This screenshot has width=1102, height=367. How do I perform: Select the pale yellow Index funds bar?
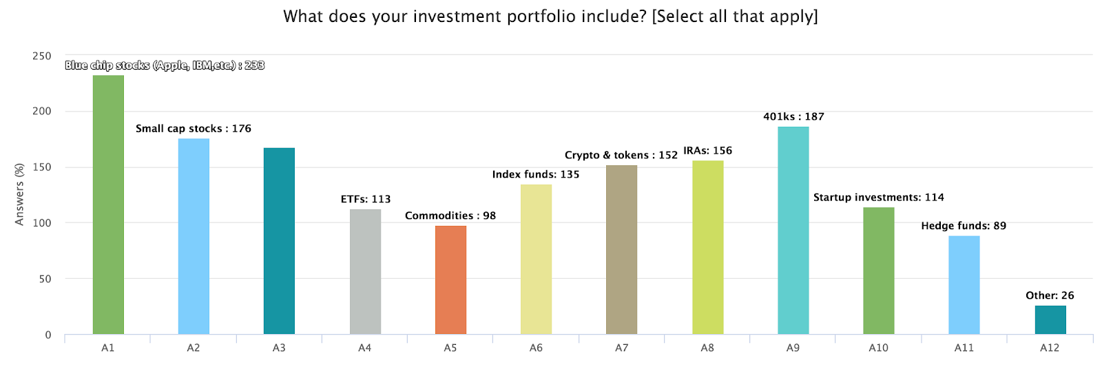tap(536, 259)
